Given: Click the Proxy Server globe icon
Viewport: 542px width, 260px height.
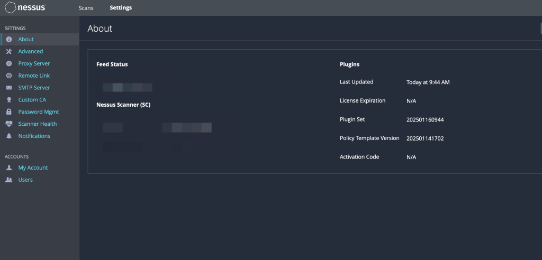Looking at the screenshot, I should 9,63.
